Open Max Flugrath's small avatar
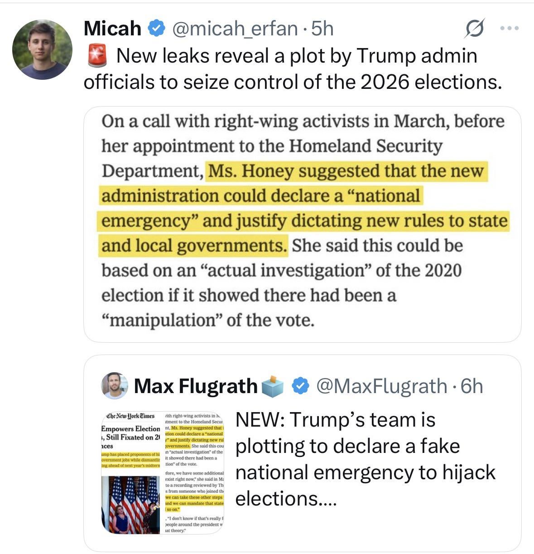 pyautogui.click(x=114, y=386)
